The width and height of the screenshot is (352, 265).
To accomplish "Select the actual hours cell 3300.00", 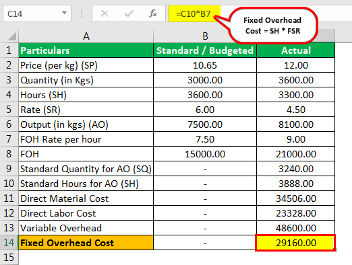I will coord(296,95).
